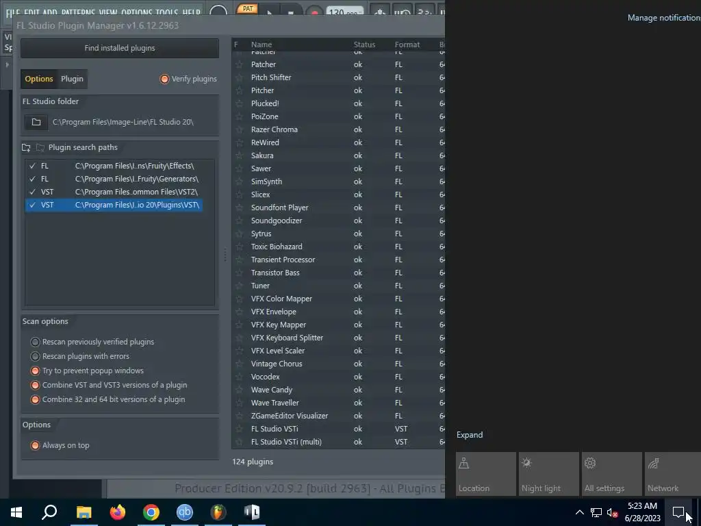This screenshot has height=526, width=701.
Task: Select the Toxic Biohazard row
Action: point(338,247)
